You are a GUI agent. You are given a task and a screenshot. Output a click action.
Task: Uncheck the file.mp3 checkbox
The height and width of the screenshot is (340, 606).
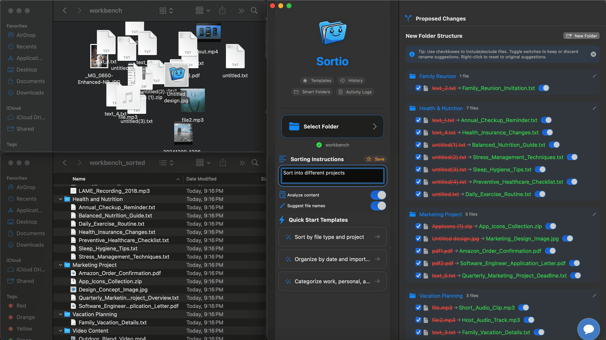[x=419, y=308]
